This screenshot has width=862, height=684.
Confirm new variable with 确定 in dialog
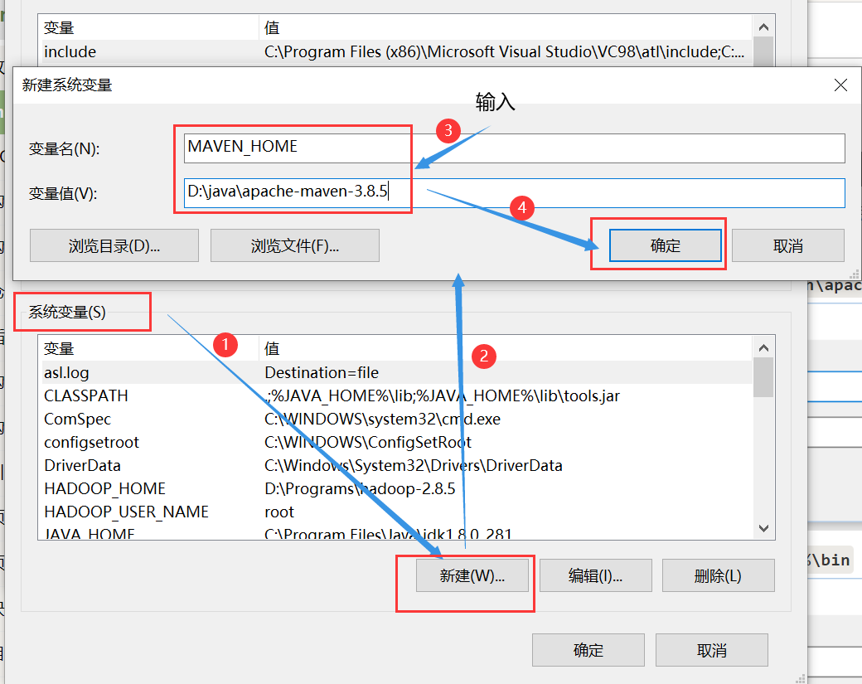[x=666, y=245]
